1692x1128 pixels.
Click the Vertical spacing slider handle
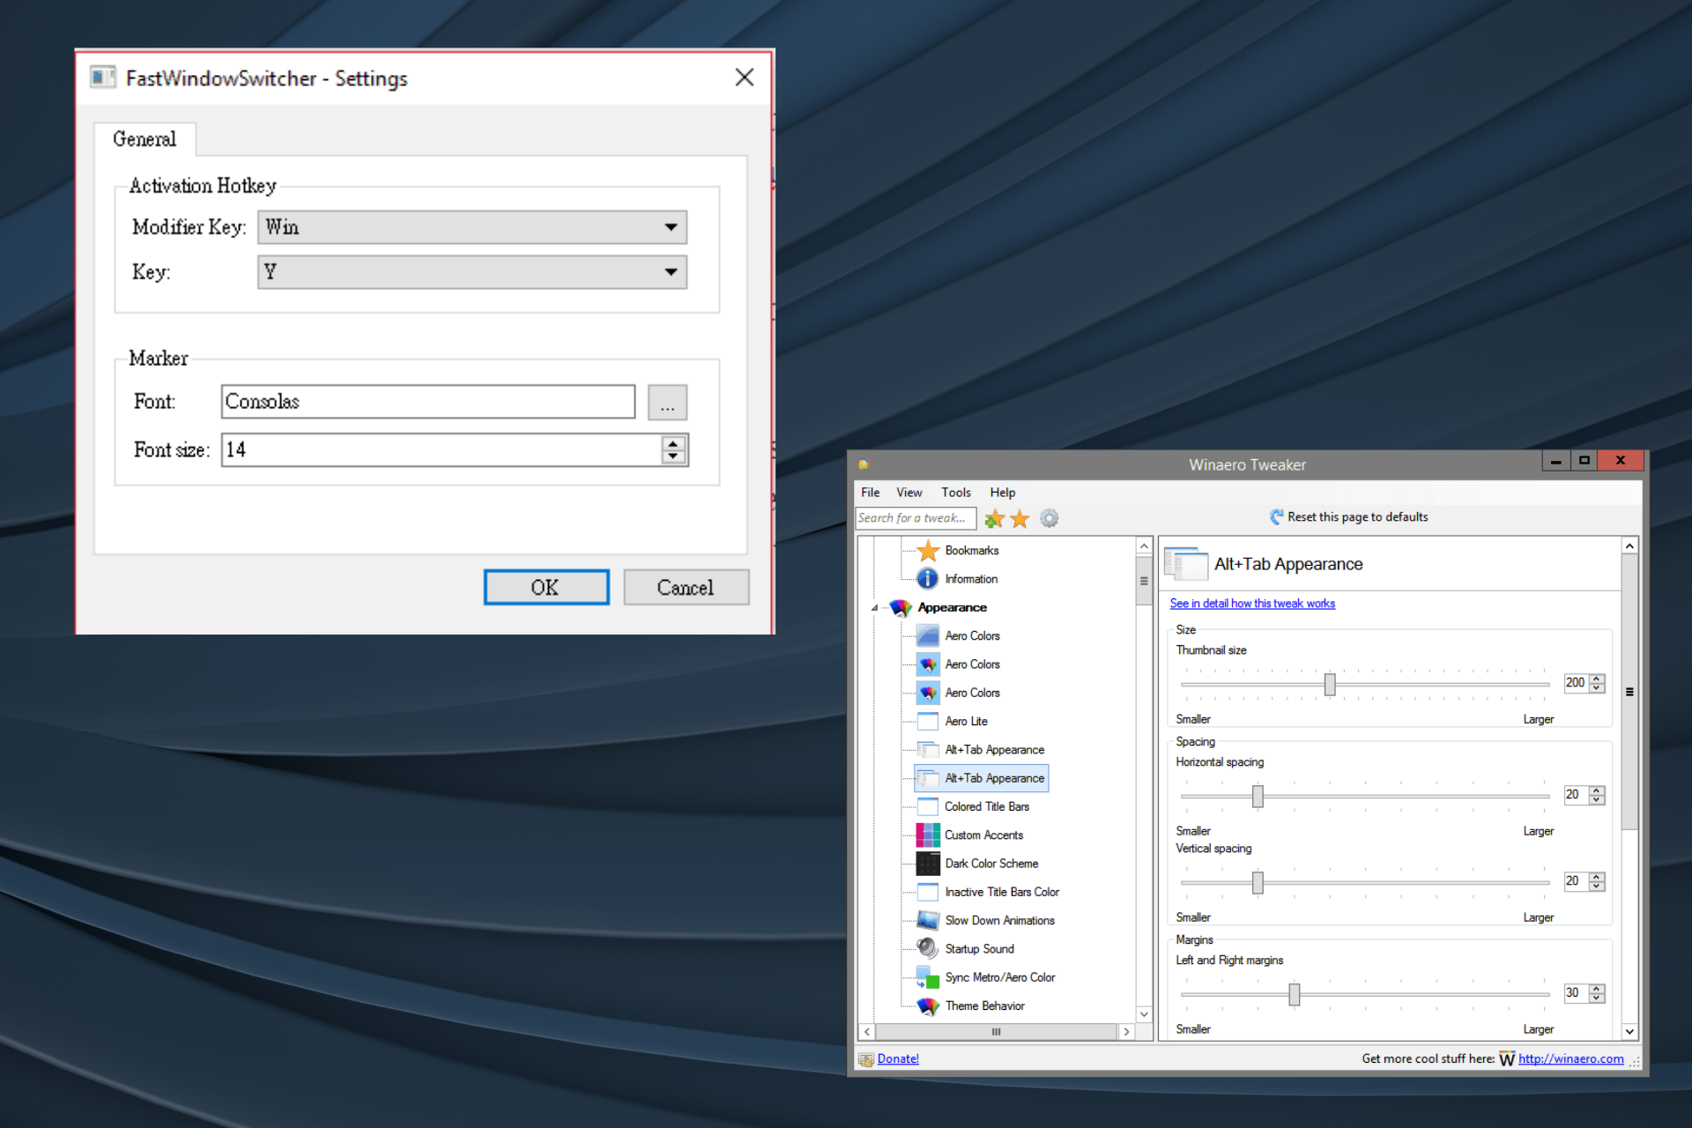coord(1258,883)
